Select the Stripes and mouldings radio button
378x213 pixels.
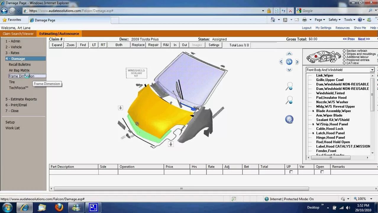[x=344, y=54]
